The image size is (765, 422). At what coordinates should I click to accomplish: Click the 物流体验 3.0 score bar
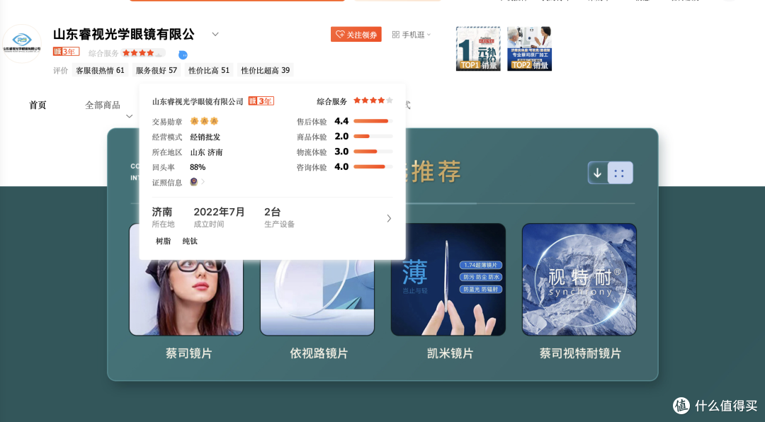click(373, 152)
